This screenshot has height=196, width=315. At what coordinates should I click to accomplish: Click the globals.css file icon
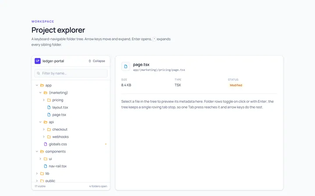click(45, 144)
